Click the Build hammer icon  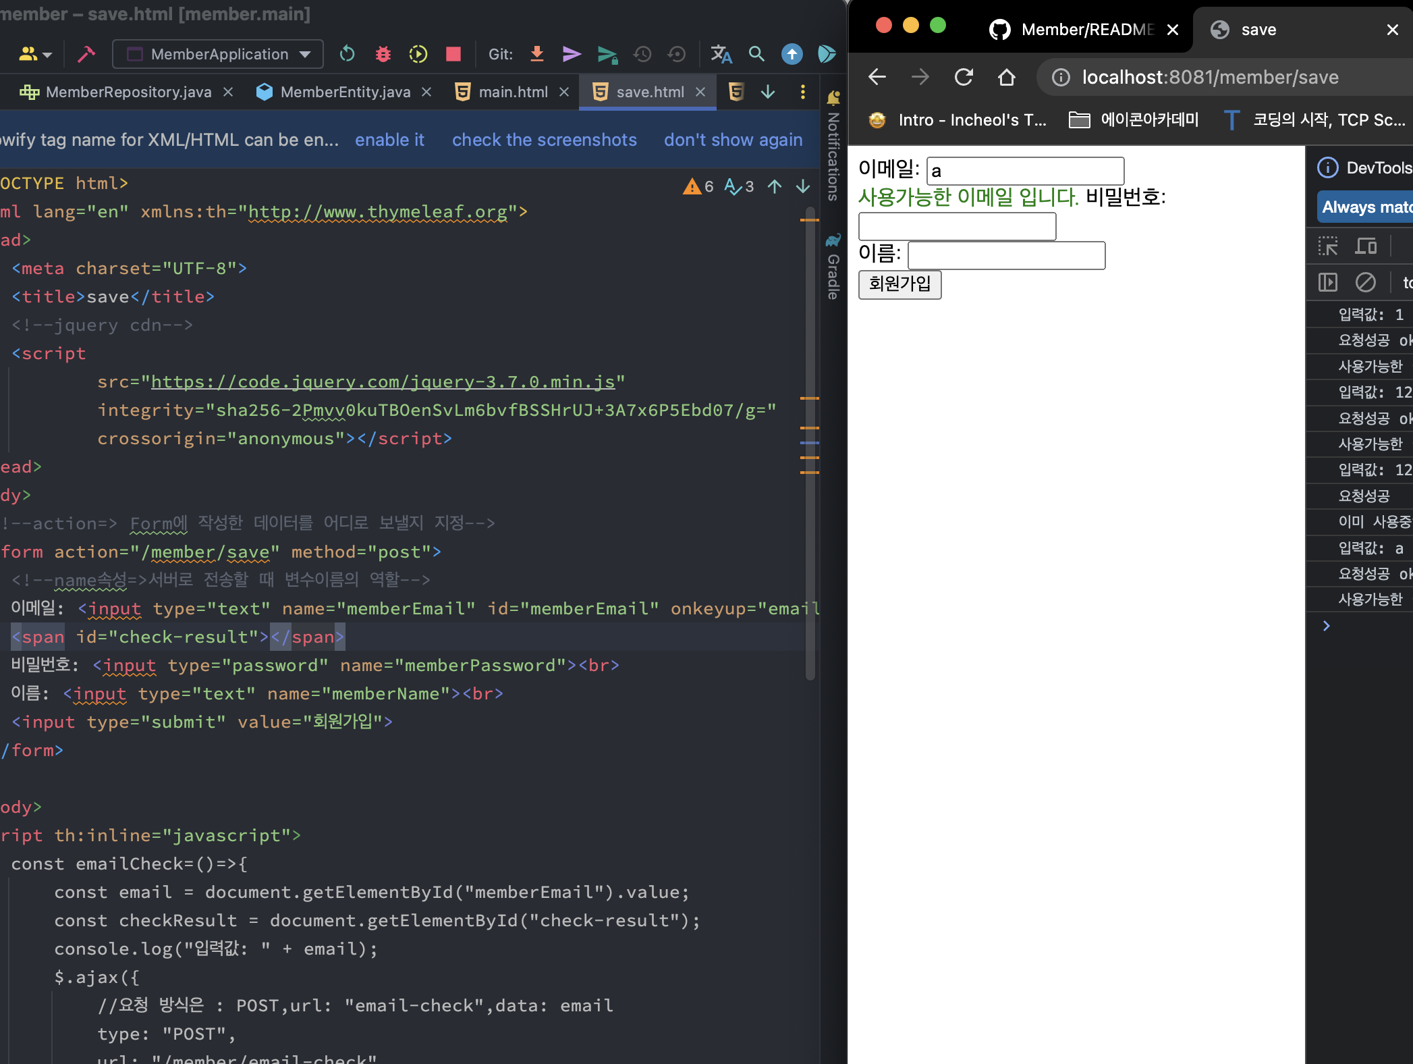pos(86,54)
